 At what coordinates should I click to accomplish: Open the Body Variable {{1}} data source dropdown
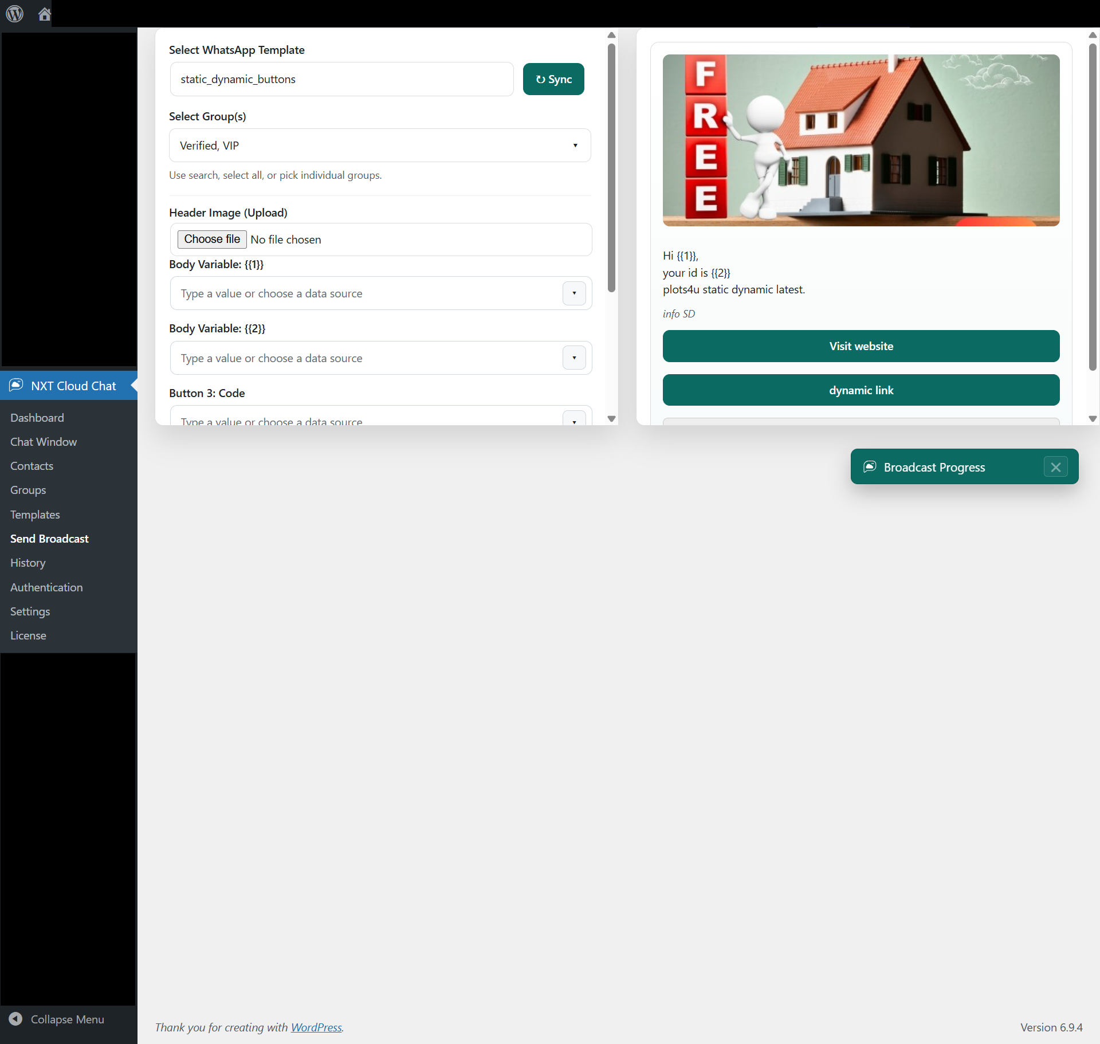click(574, 293)
